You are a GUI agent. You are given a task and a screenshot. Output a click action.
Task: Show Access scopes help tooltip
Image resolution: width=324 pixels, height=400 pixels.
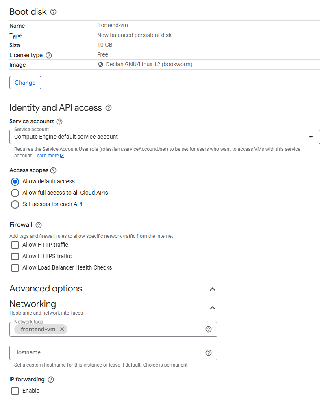53,170
